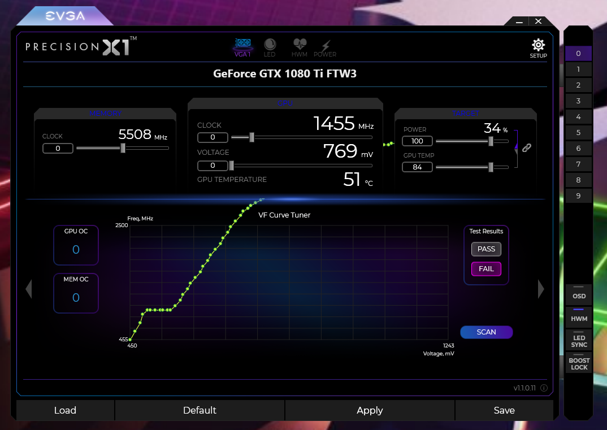Click the 51 °C GPU temperature readout
The width and height of the screenshot is (607, 430).
click(358, 180)
